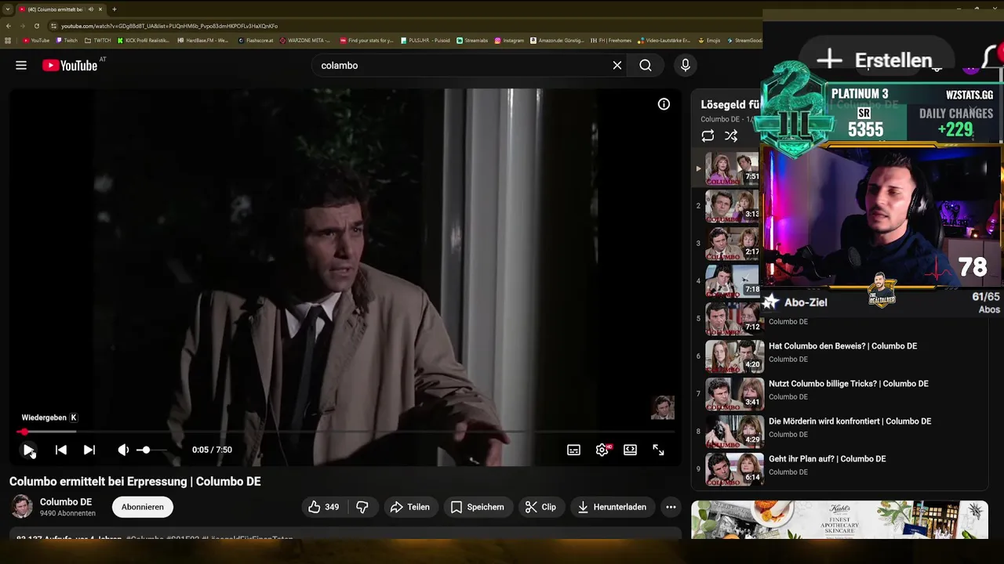Open the YouTube bookmark in bookmarks bar
1004x564 pixels.
[x=36, y=41]
